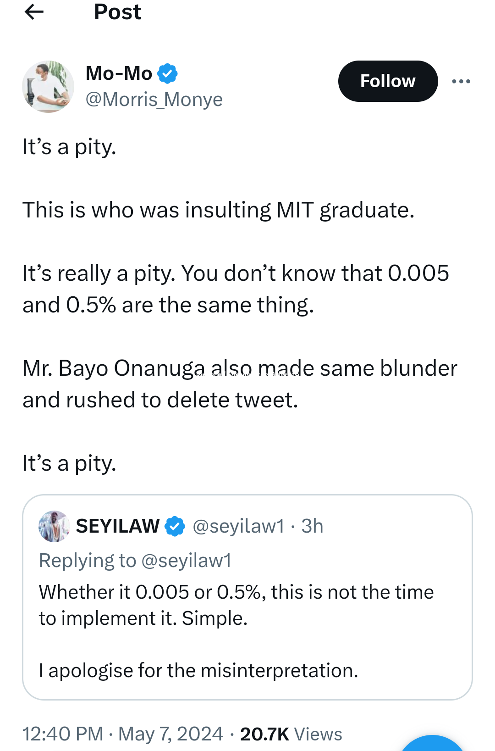Viewport: 495px width, 751px height.
Task: View the 20.7K Views count
Action: [291, 734]
